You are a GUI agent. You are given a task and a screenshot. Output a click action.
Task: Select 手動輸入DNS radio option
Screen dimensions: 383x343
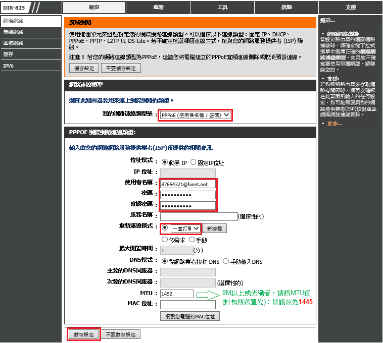pyautogui.click(x=226, y=261)
